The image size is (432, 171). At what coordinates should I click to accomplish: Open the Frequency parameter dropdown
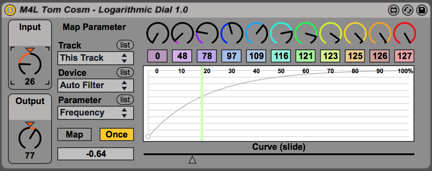tap(96, 113)
